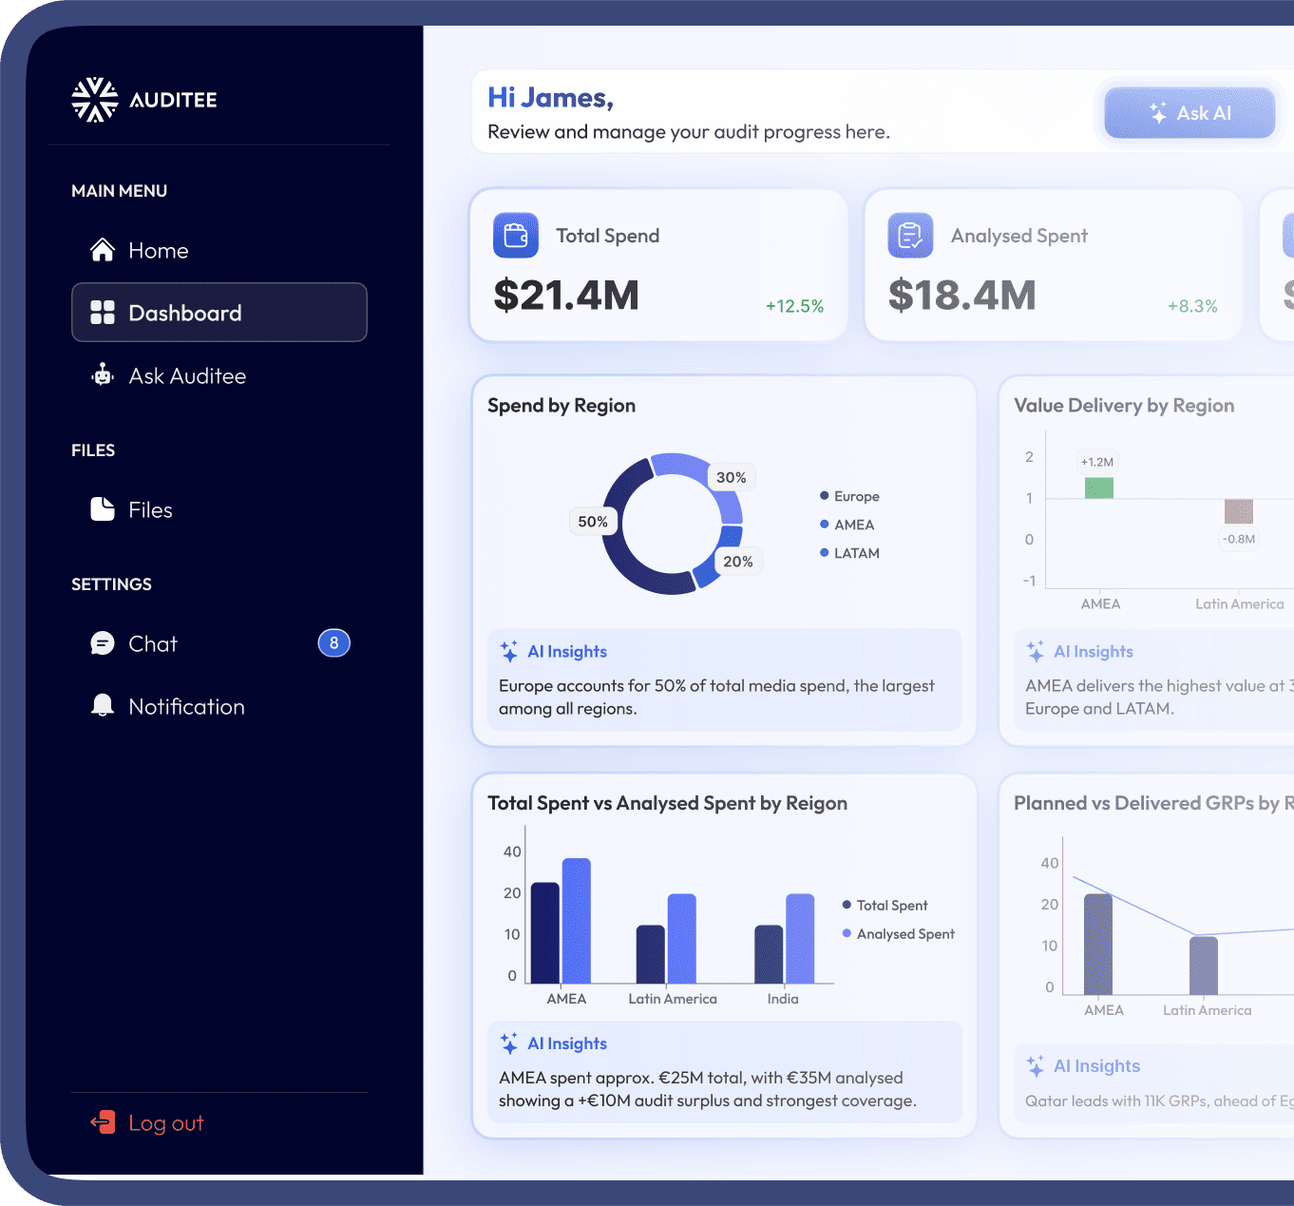Click the chat unread badge showing 8
The height and width of the screenshot is (1206, 1294).
(x=333, y=643)
